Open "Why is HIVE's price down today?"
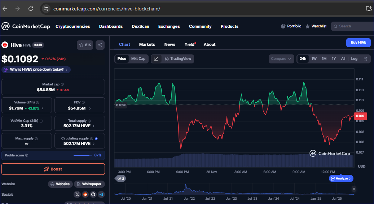Viewport: 374px width, 204px height. (x=36, y=70)
